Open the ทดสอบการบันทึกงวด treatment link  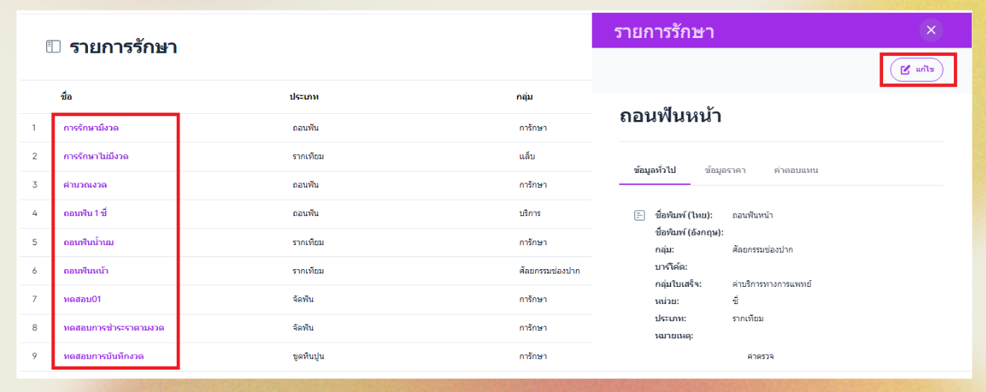click(x=104, y=356)
